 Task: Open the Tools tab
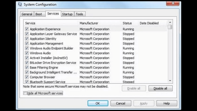pos(79,14)
